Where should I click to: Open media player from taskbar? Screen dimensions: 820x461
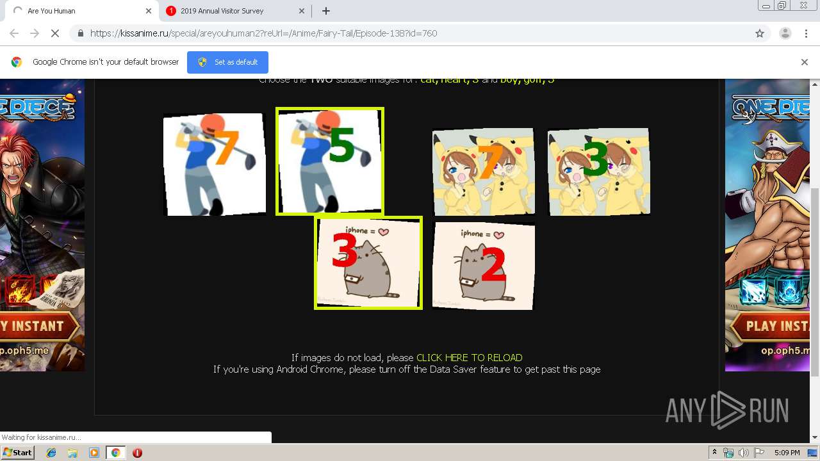pos(94,453)
